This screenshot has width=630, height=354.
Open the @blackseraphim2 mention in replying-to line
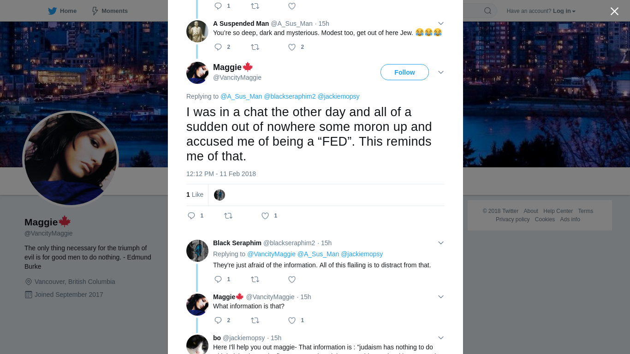coord(290,96)
